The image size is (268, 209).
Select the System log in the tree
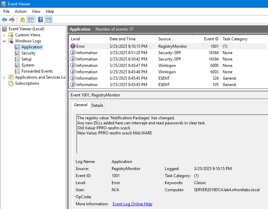tap(28, 65)
